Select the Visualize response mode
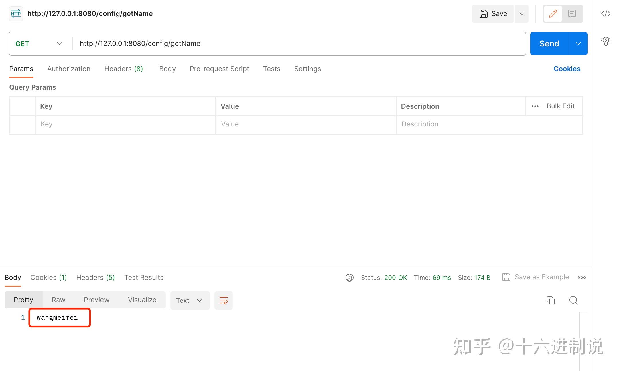Image resolution: width=619 pixels, height=371 pixels. tap(142, 300)
